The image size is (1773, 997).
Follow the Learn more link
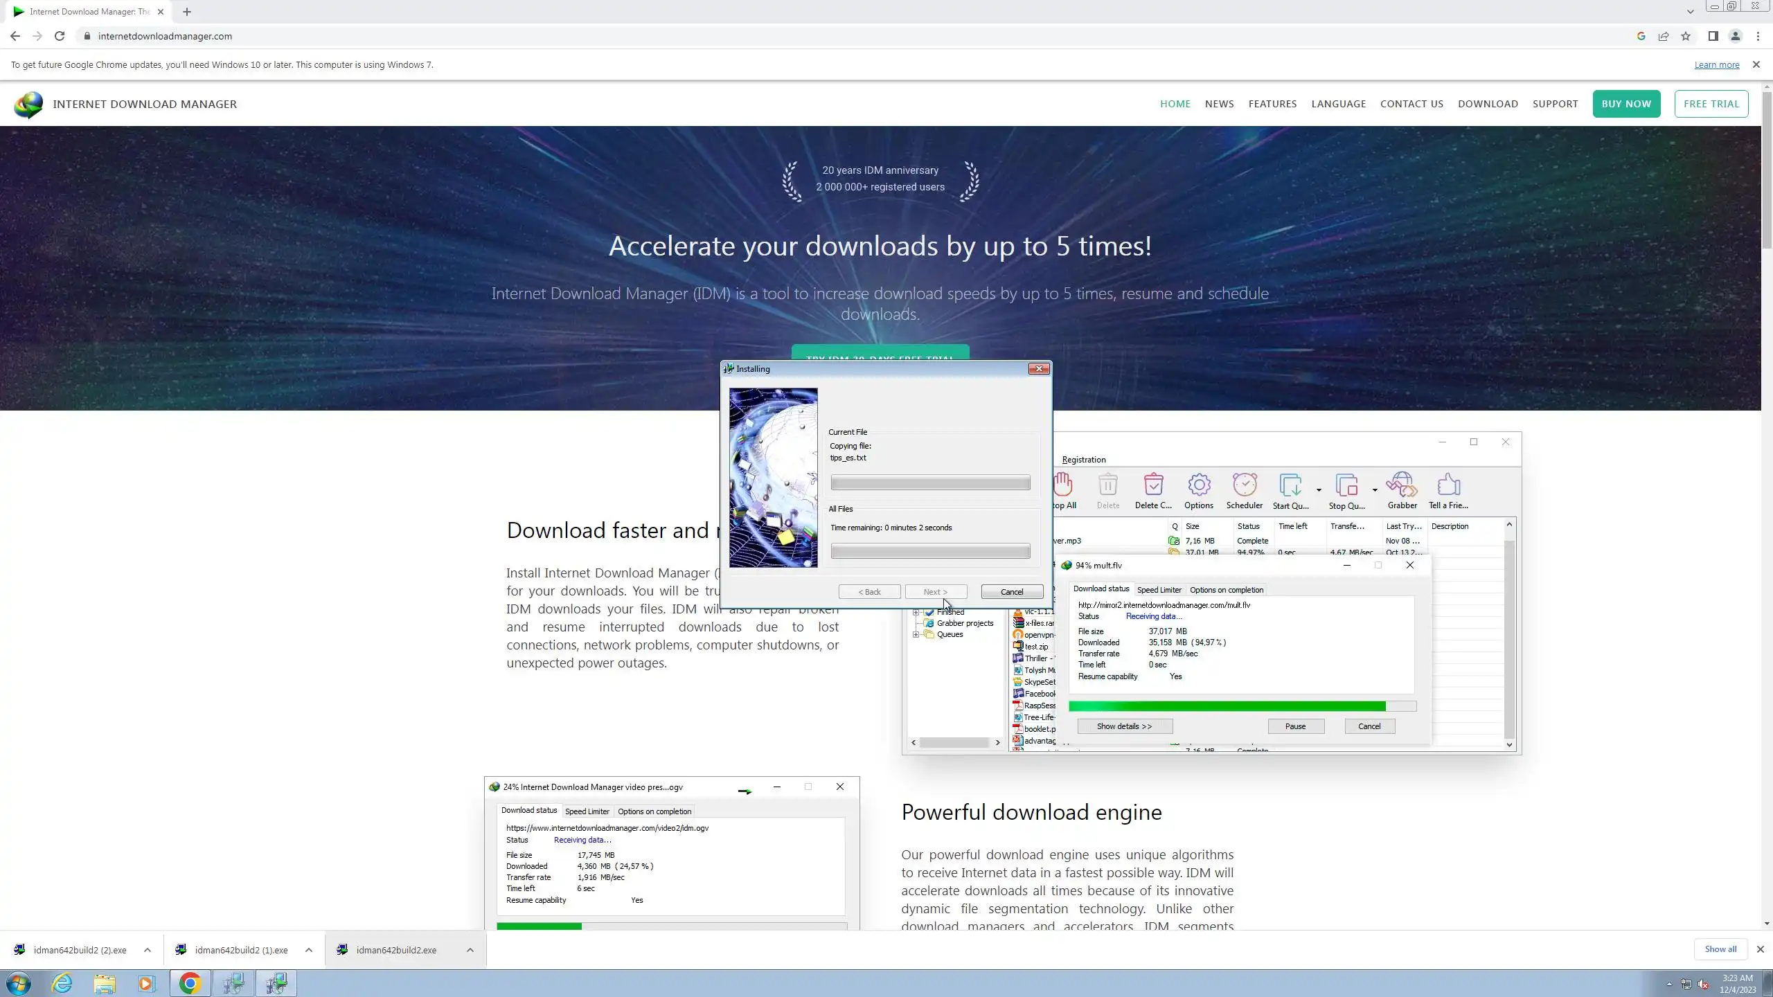[1716, 65]
